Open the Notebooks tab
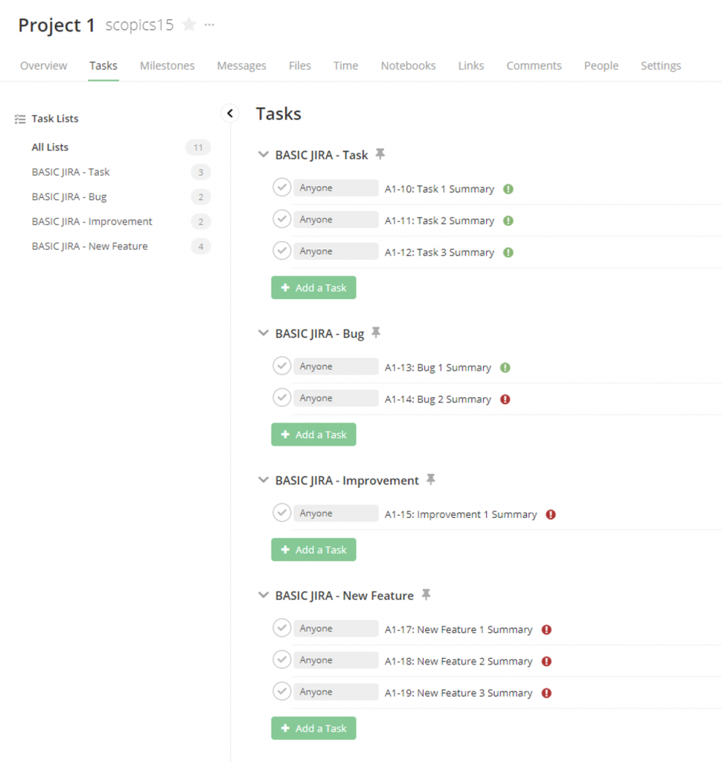The height and width of the screenshot is (762, 722). tap(408, 65)
